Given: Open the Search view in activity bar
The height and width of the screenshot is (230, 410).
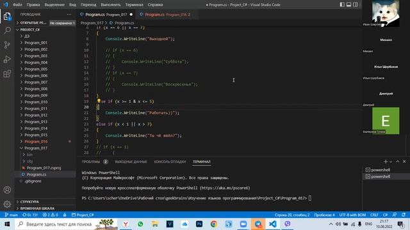Looking at the screenshot, I should [7, 31].
